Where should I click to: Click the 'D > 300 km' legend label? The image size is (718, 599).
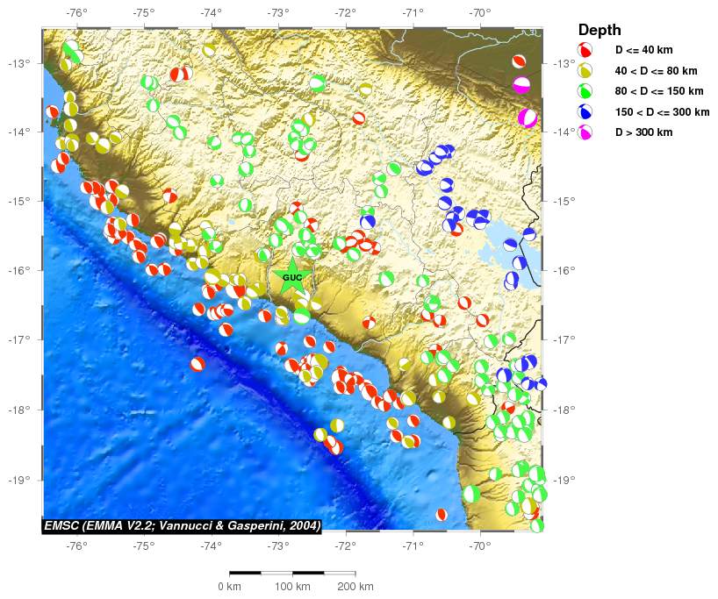[643, 132]
